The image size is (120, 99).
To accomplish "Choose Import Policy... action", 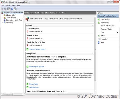I will [105, 19].
